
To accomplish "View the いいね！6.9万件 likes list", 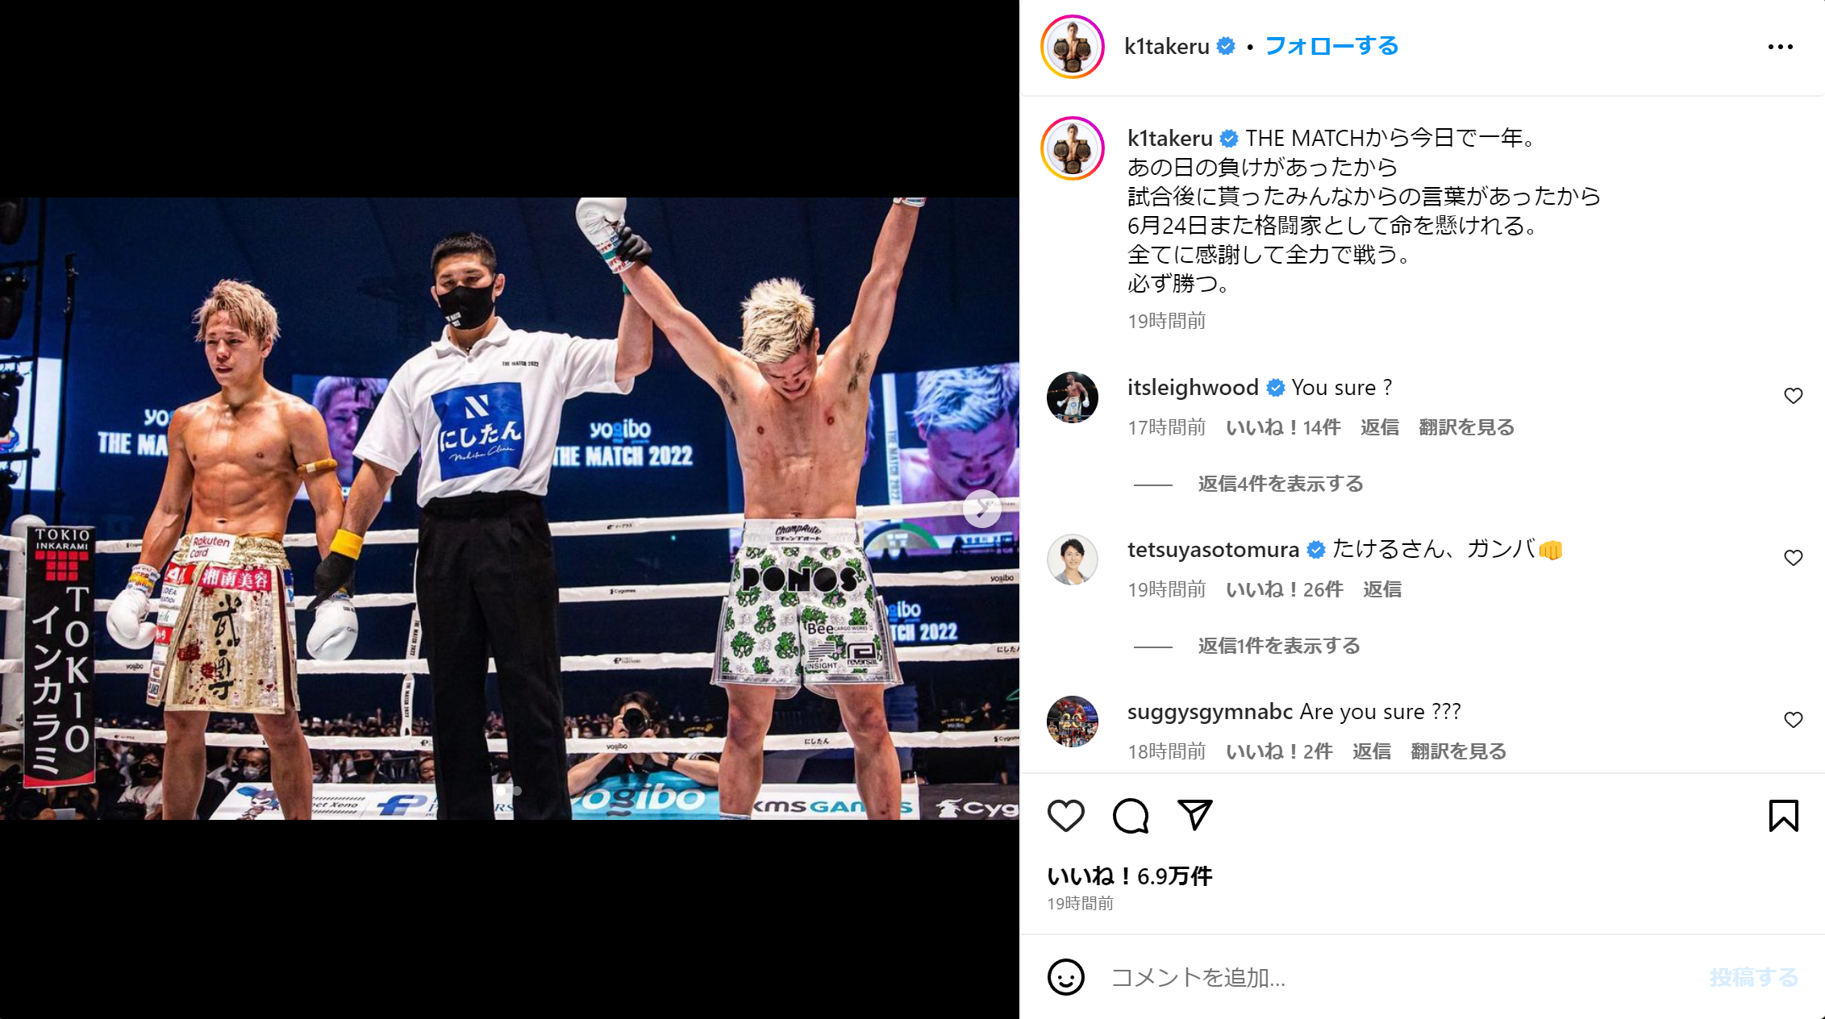I will [1129, 876].
